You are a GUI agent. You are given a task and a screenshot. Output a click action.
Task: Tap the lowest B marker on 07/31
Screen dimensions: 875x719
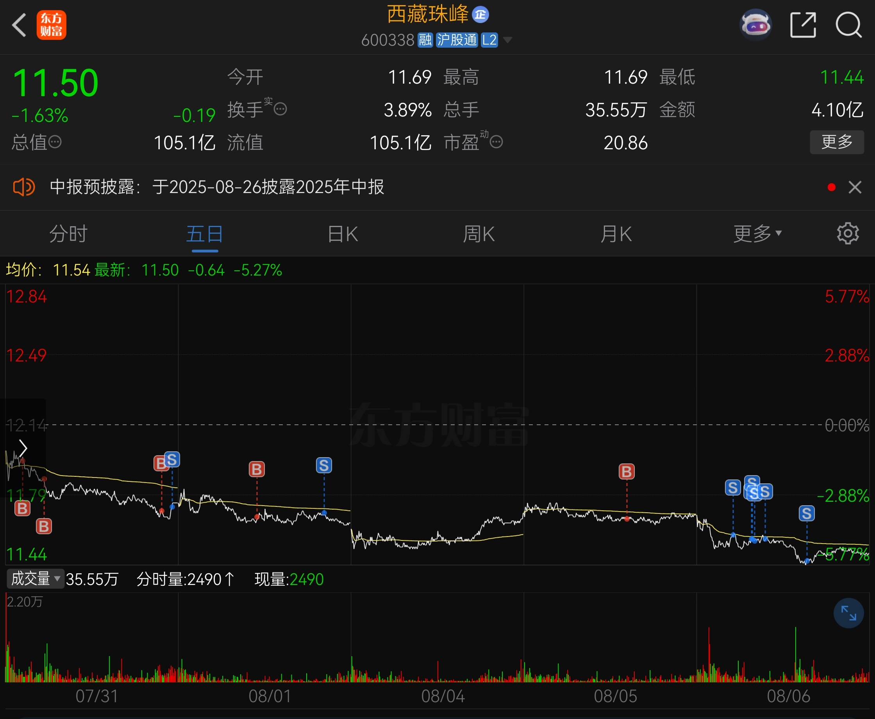pos(44,526)
